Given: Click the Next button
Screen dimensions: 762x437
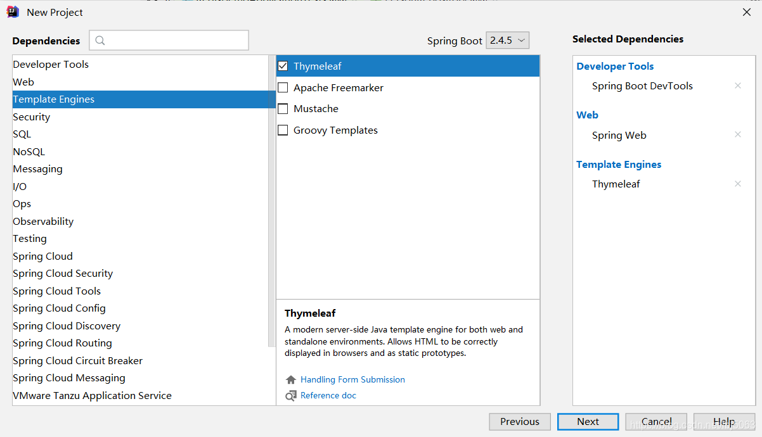Looking at the screenshot, I should coord(588,422).
